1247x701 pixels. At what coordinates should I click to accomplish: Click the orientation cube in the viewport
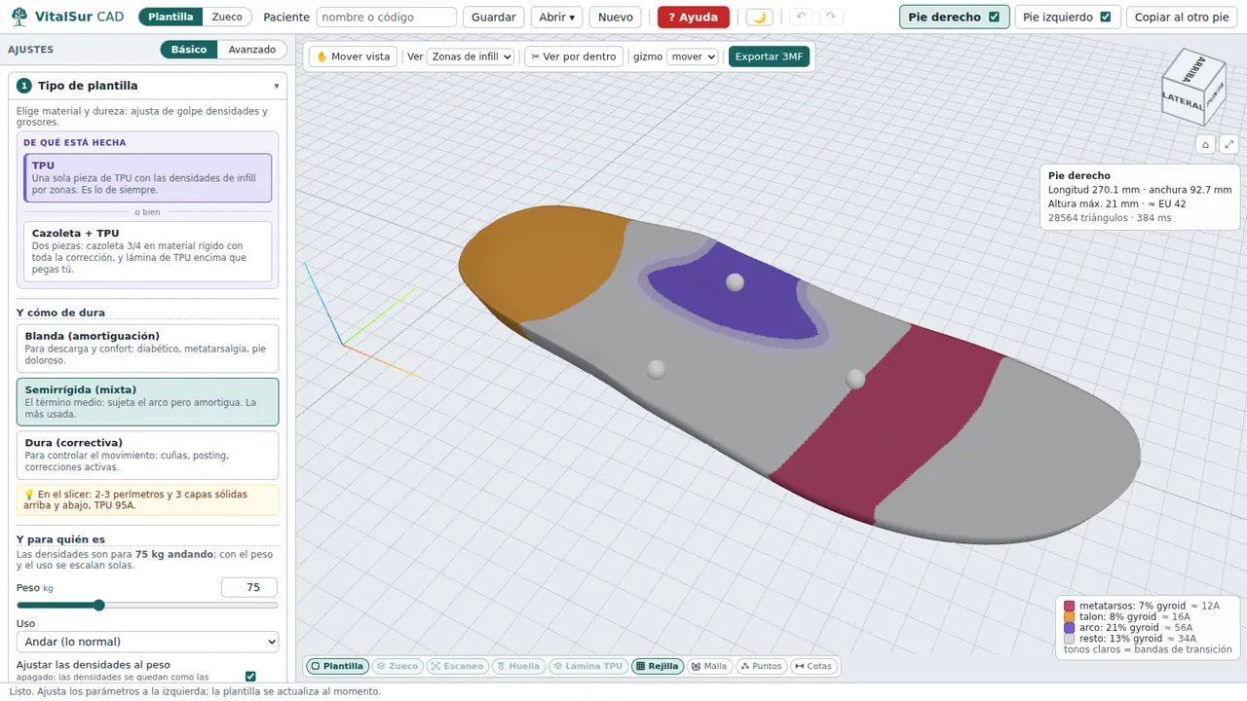(x=1192, y=87)
